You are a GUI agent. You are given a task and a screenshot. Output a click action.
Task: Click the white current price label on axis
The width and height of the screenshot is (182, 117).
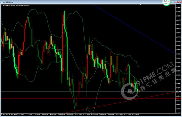coord(178,92)
